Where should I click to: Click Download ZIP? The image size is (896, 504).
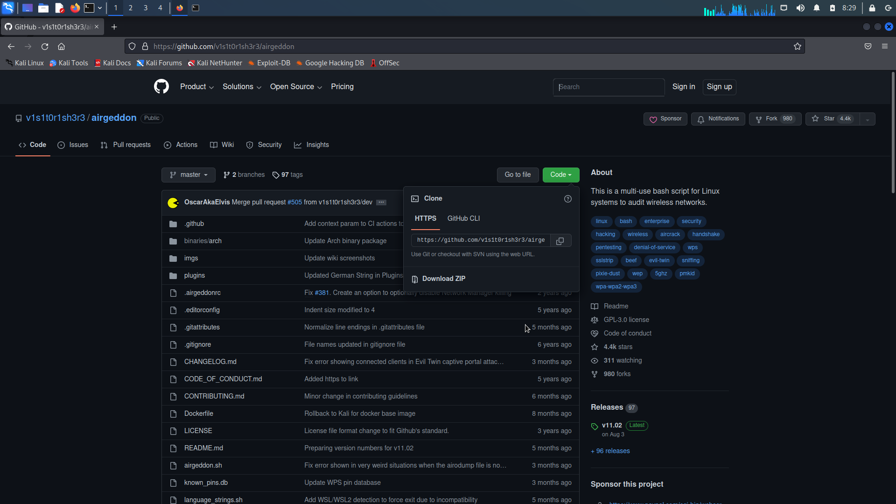(439, 279)
